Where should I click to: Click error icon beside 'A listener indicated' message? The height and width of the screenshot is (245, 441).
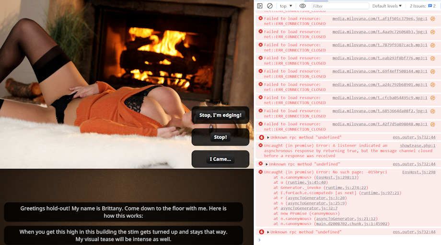tap(260, 145)
